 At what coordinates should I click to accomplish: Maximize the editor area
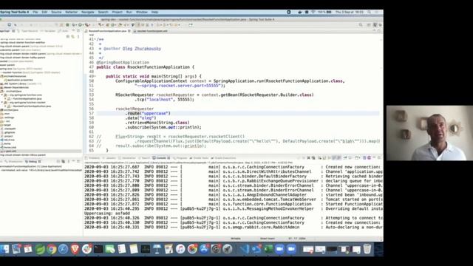pyautogui.click(x=379, y=31)
